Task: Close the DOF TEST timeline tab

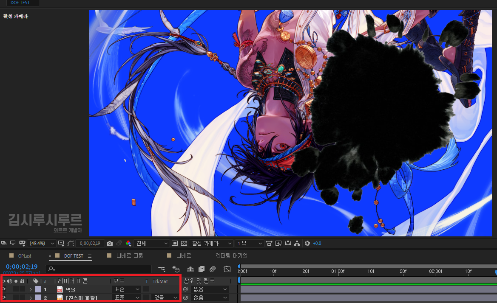Action: (x=50, y=256)
